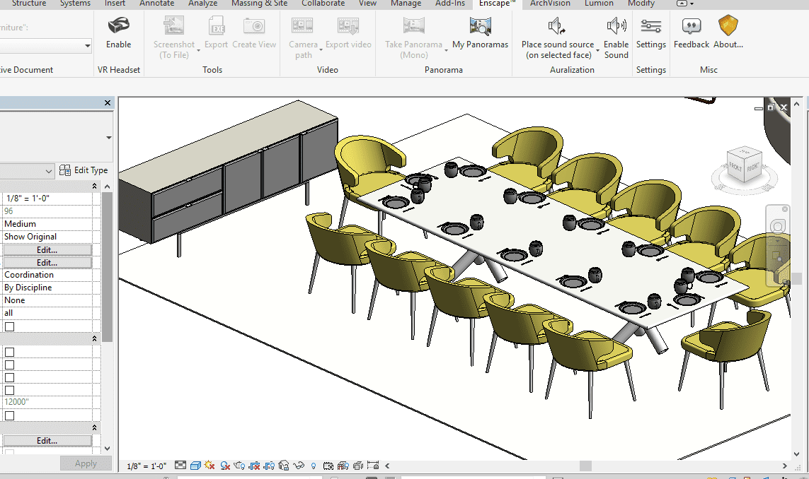Click the Visual Style cube icon in view bar
Screen dimensions: 809x479
(195, 466)
